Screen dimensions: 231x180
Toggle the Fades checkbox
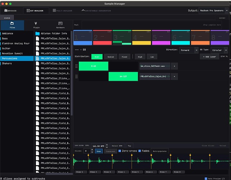tap(140, 151)
